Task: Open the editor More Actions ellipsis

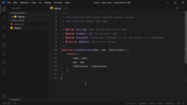Action: [183, 8]
